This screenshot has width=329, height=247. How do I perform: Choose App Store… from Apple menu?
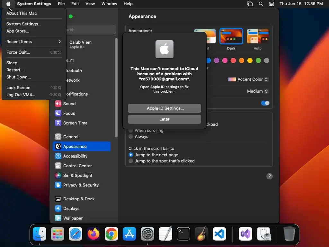pos(34,31)
